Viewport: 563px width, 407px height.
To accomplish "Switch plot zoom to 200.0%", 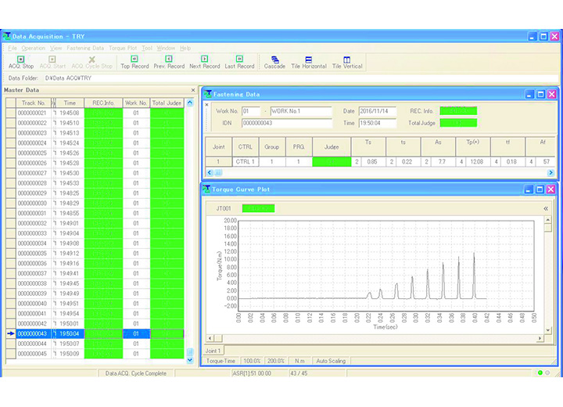I will coord(276,361).
